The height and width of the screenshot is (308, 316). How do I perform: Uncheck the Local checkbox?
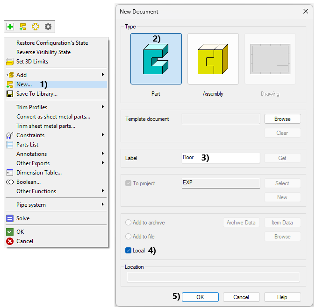(x=129, y=251)
